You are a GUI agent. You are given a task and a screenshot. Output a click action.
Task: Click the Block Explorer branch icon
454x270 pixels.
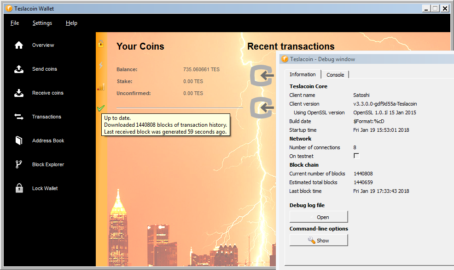(x=18, y=164)
